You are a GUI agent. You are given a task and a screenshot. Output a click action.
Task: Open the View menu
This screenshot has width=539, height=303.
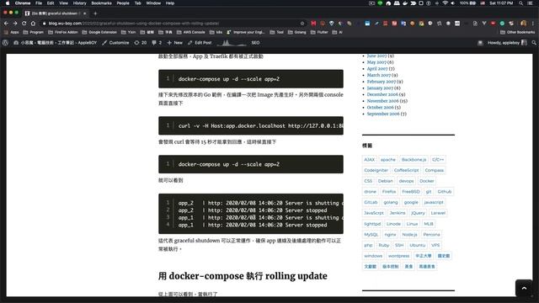(x=64, y=3)
